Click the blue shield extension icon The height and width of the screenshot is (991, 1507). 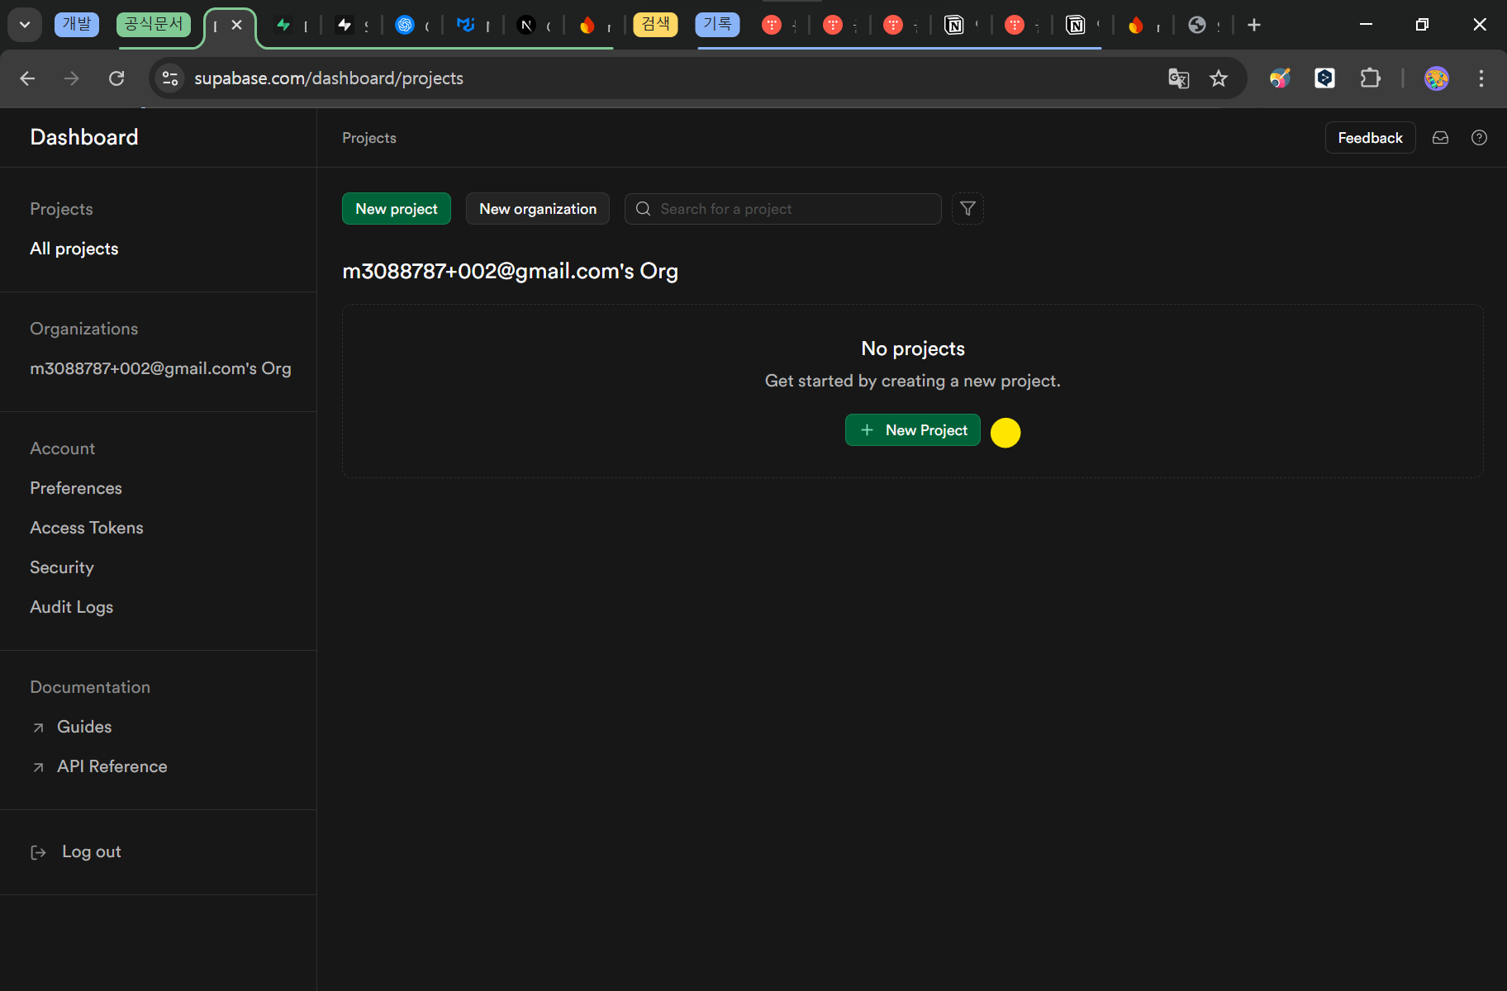coord(1324,78)
